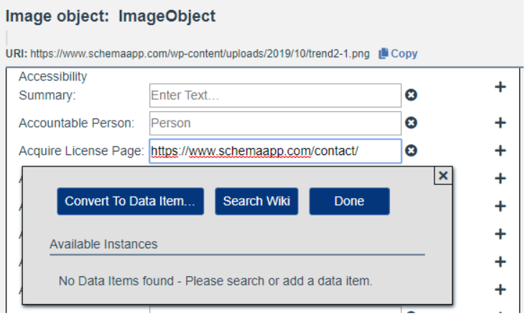This screenshot has width=525, height=315.
Task: Add another Accountable Person with plus icon
Action: pos(501,123)
